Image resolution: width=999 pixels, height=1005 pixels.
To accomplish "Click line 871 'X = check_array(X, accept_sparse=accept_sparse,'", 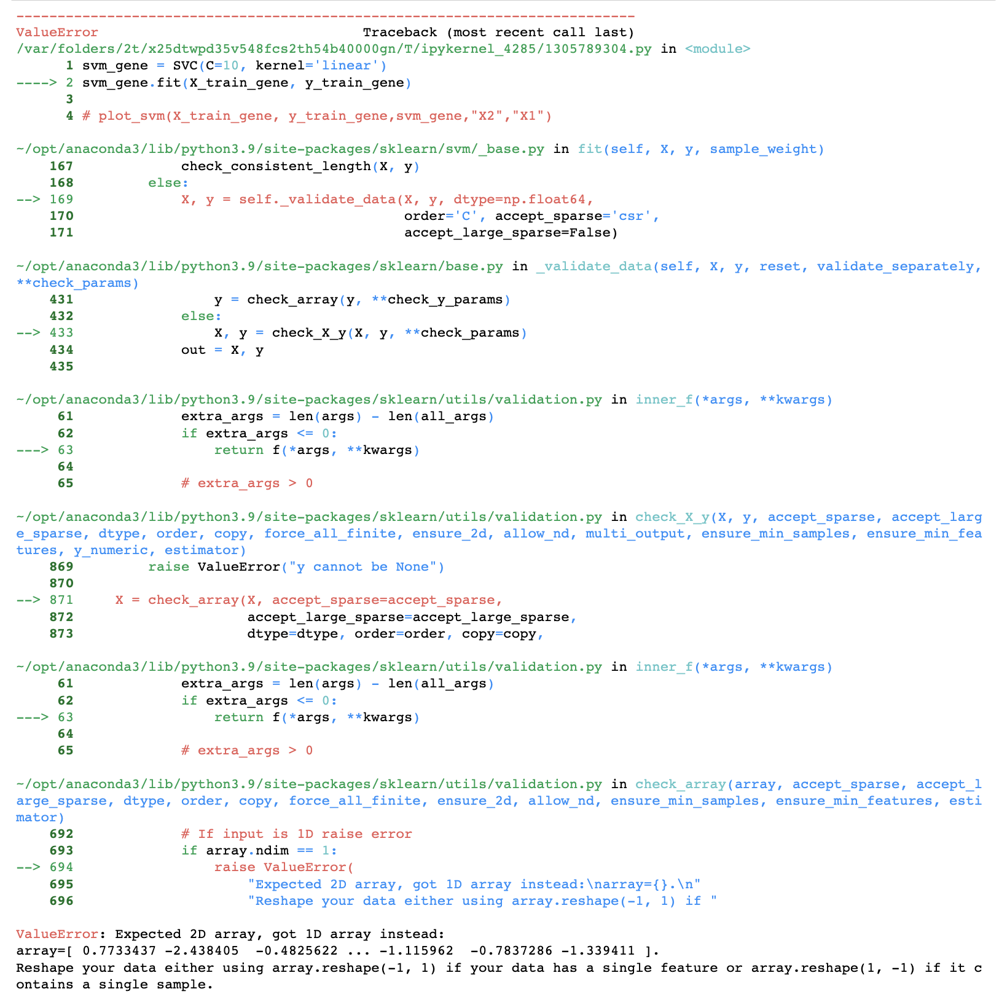I will (x=309, y=600).
